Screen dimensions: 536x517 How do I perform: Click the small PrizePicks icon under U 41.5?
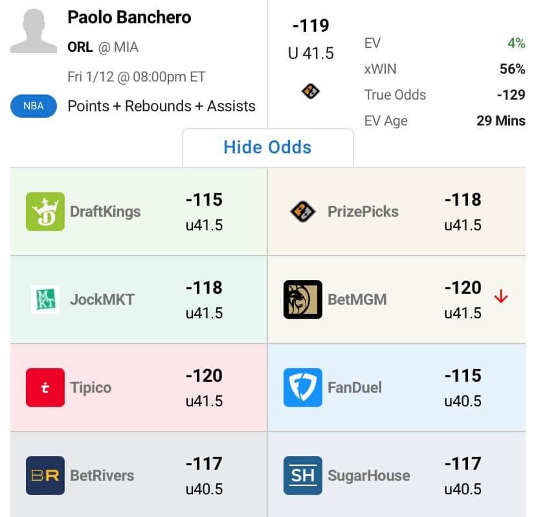pyautogui.click(x=311, y=91)
